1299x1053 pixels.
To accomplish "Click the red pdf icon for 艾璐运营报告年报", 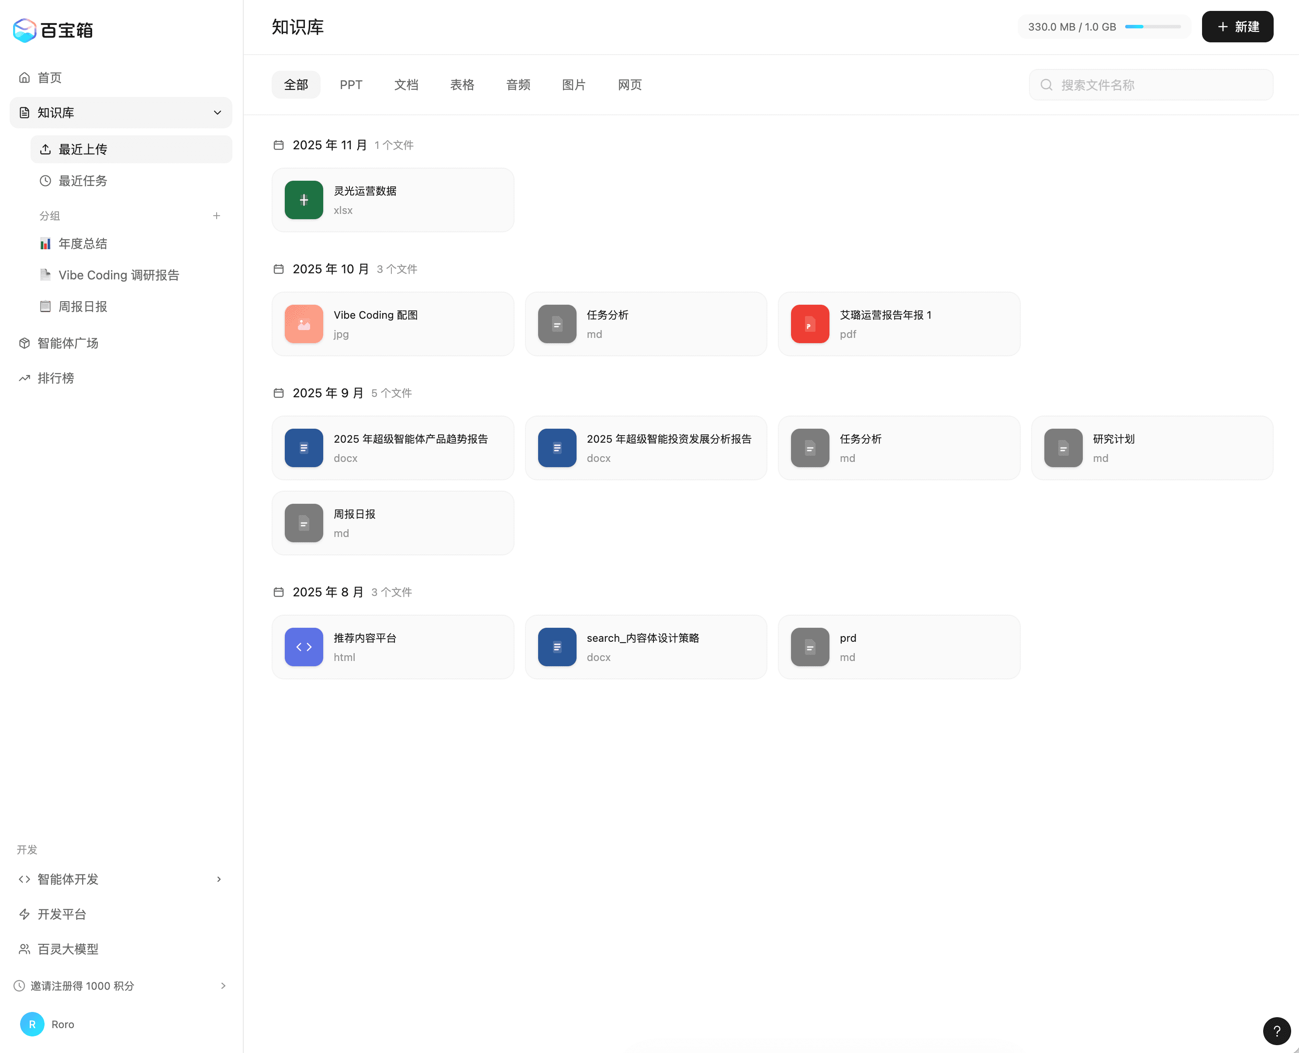I will 809,324.
